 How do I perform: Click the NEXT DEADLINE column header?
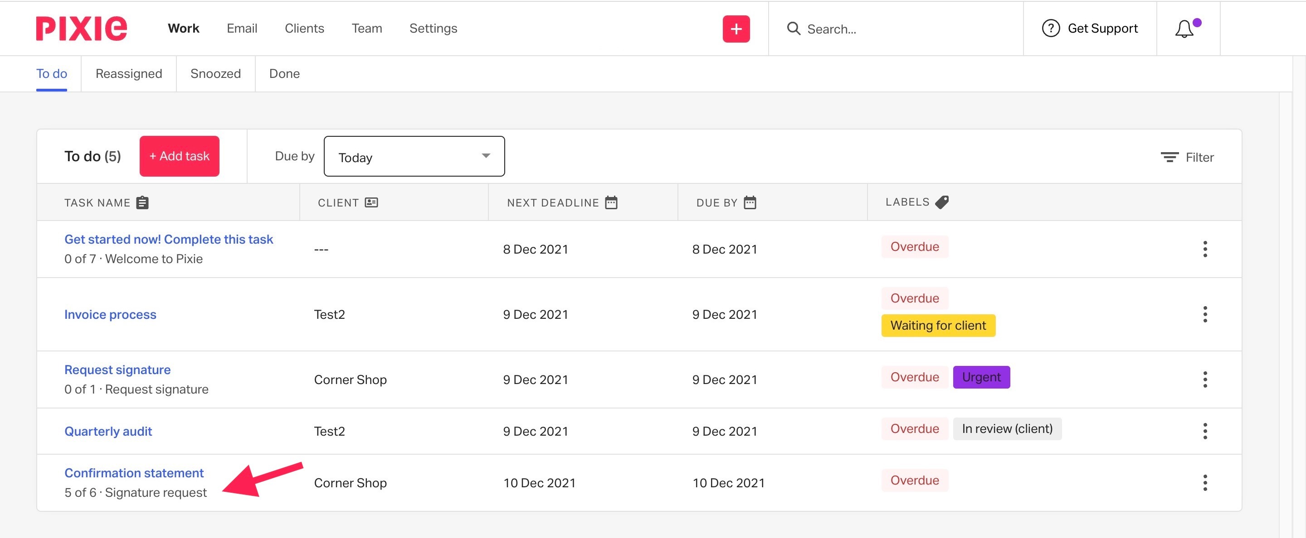pos(553,203)
